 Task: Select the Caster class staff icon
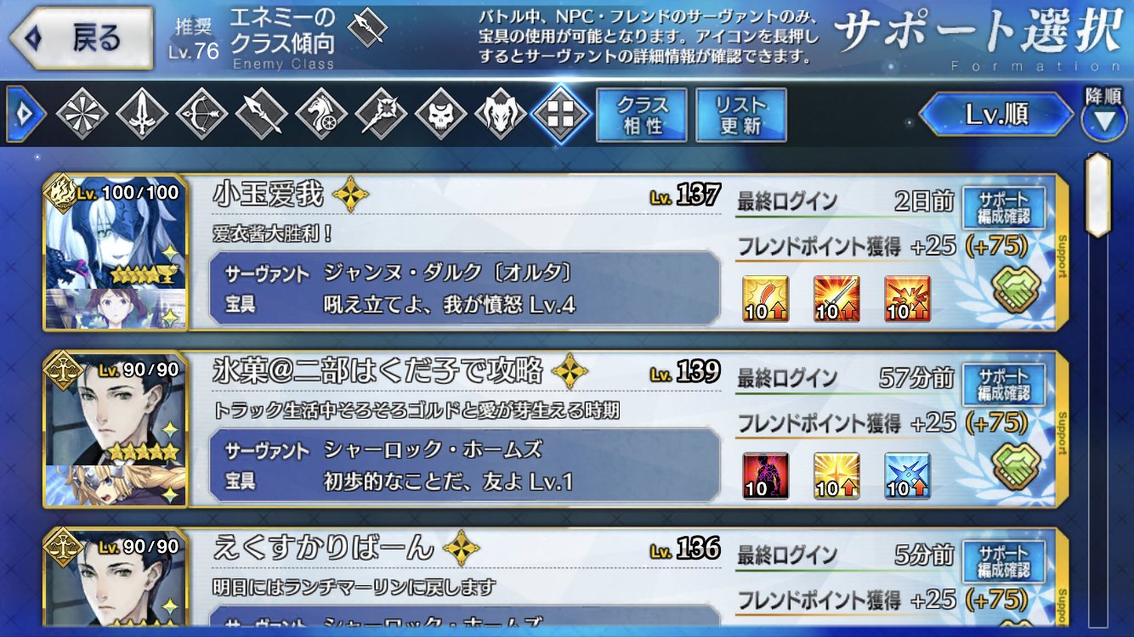pos(381,113)
